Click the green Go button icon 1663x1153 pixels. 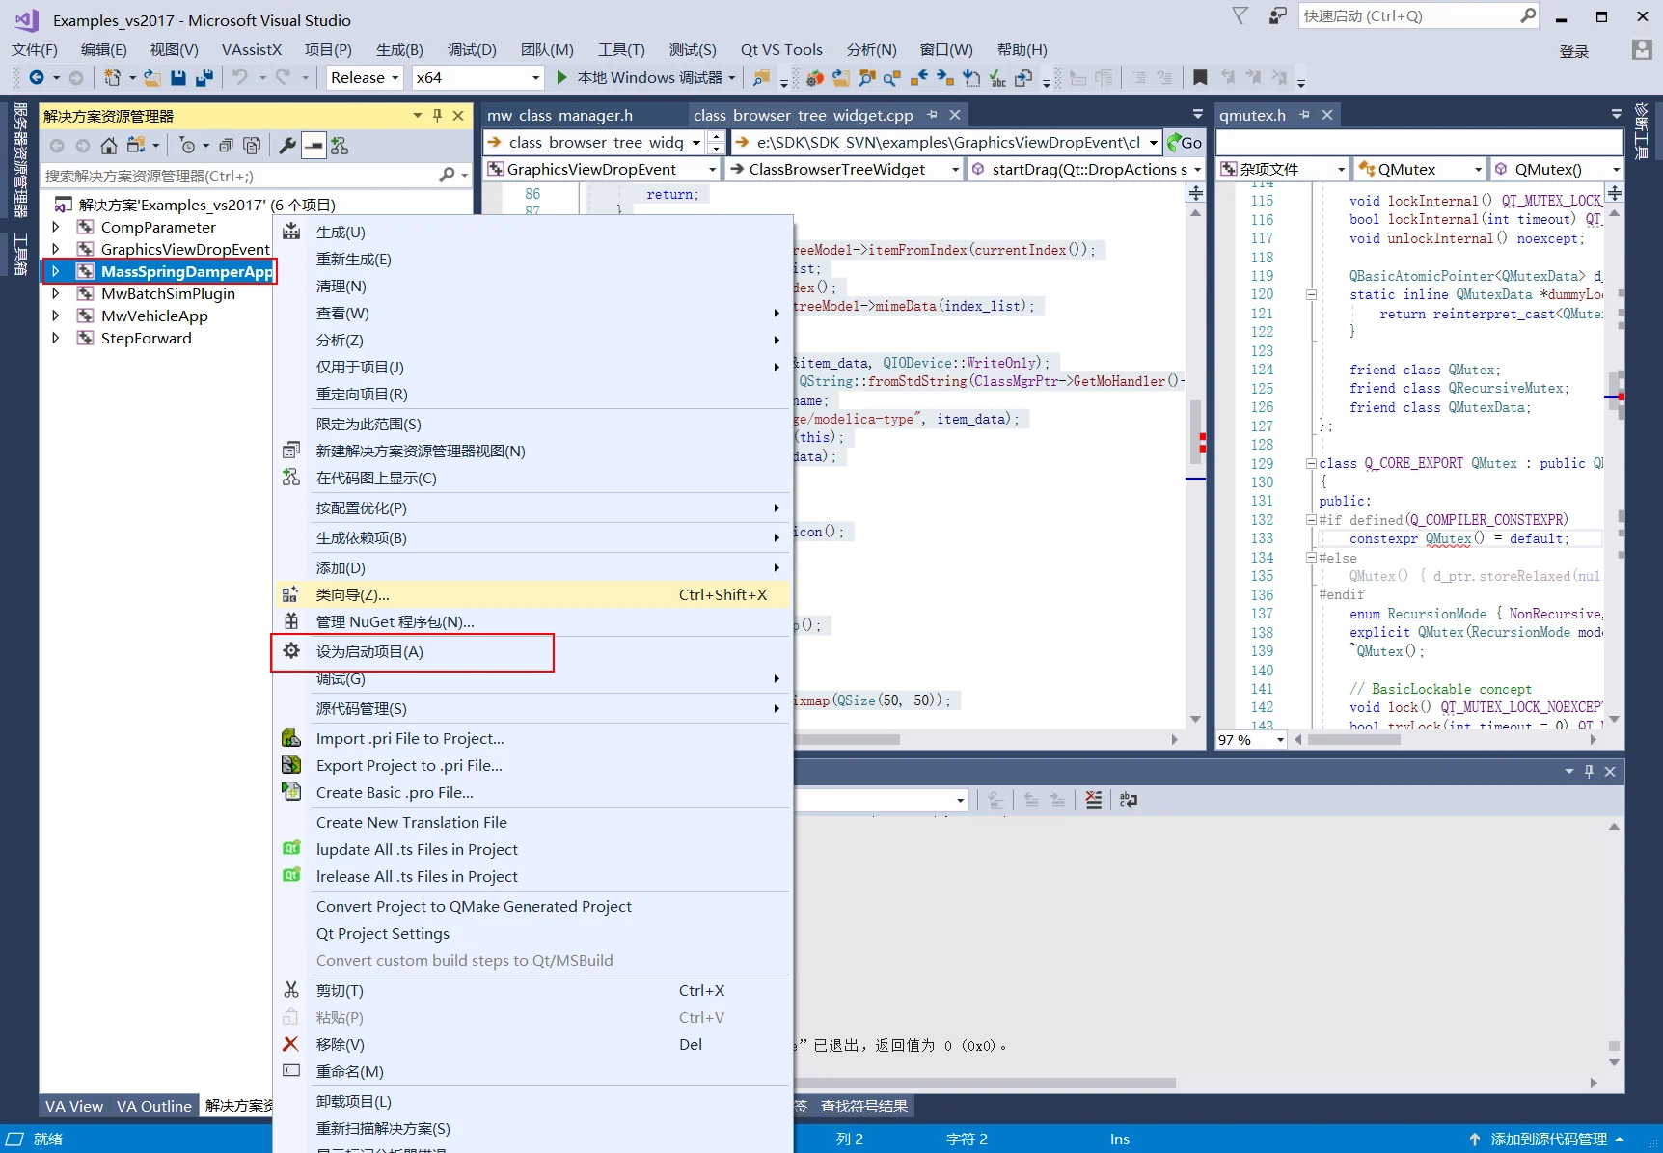point(1185,143)
